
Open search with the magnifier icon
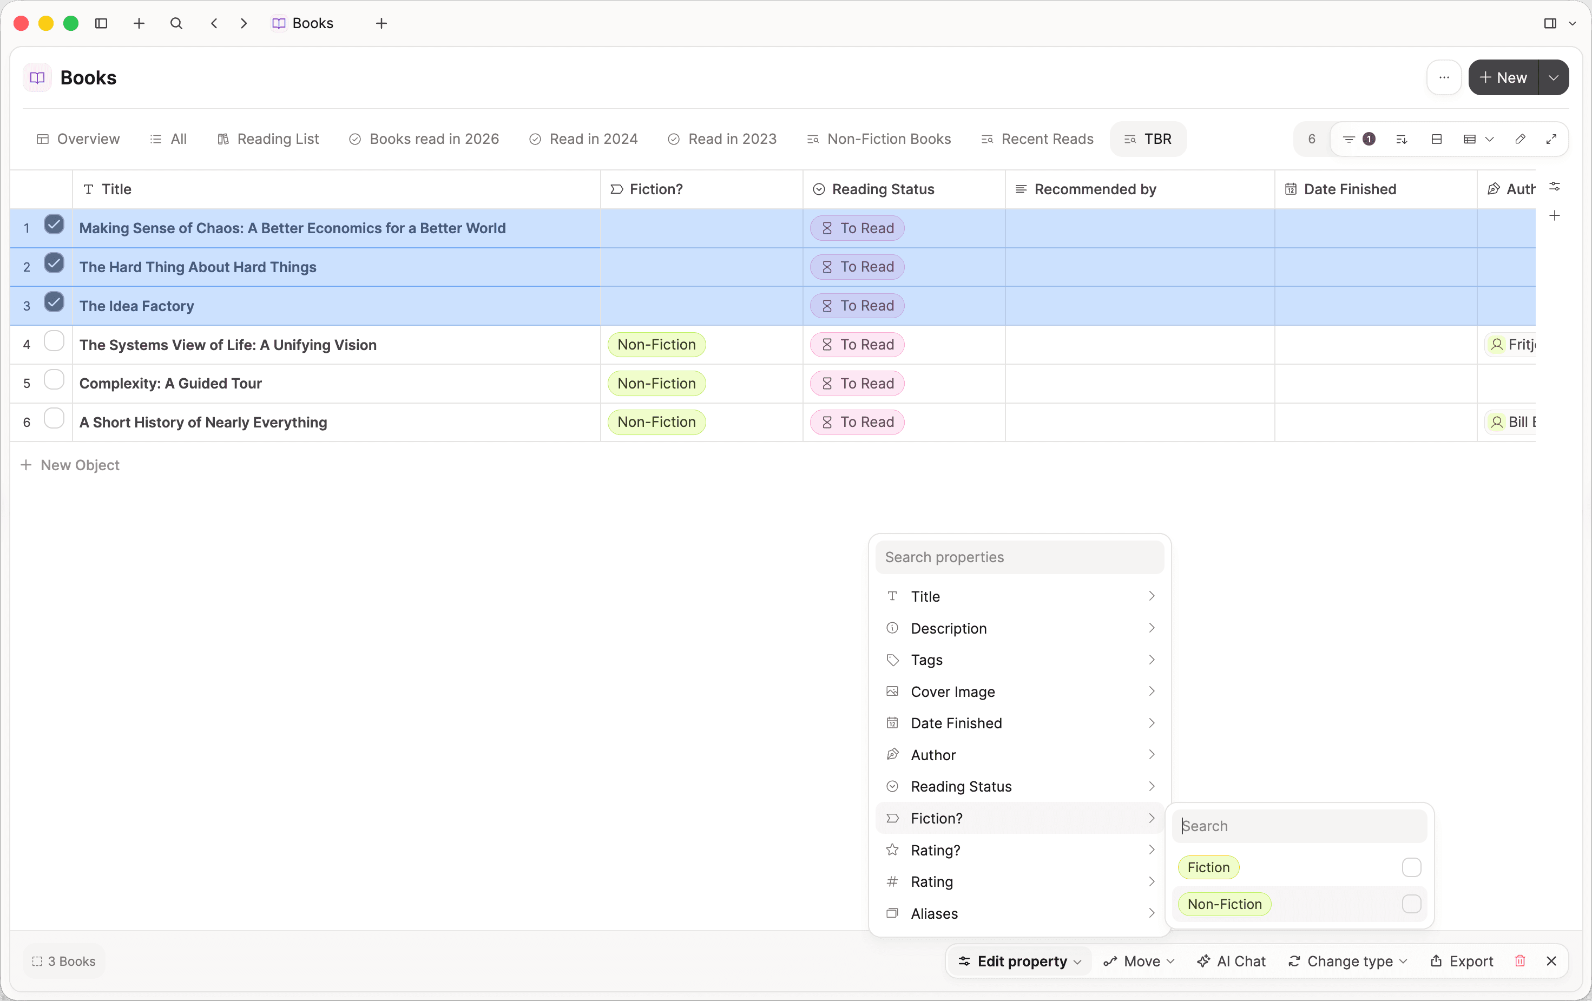pyautogui.click(x=176, y=23)
